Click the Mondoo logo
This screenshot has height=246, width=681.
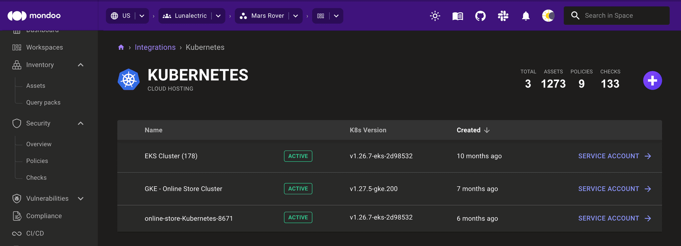tap(34, 16)
